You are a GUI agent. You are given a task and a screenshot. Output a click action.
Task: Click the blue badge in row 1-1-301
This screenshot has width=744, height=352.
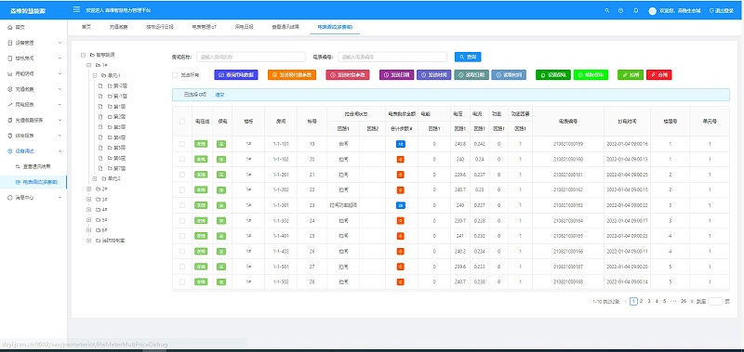tap(400, 205)
